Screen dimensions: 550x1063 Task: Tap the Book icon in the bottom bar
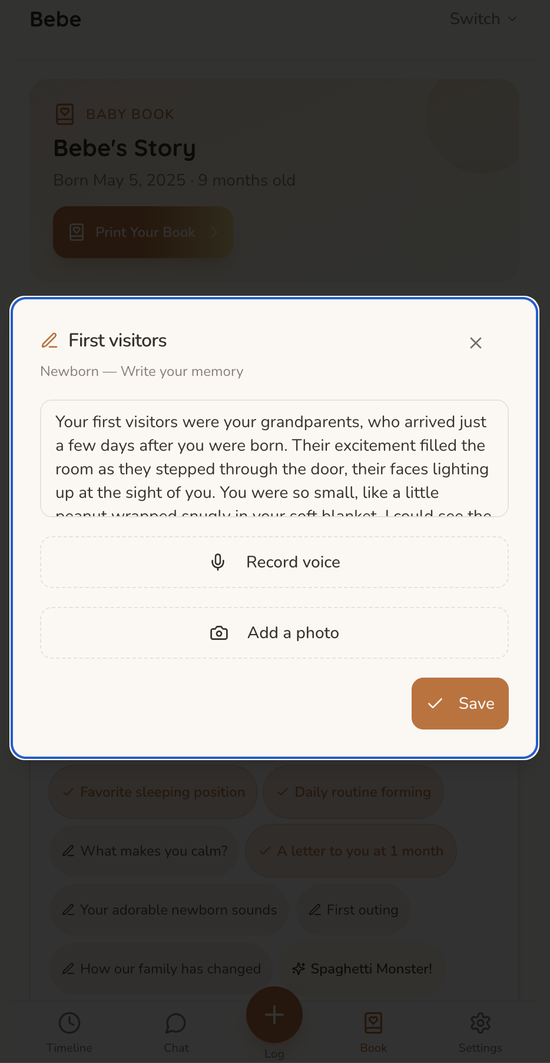coord(373,1024)
